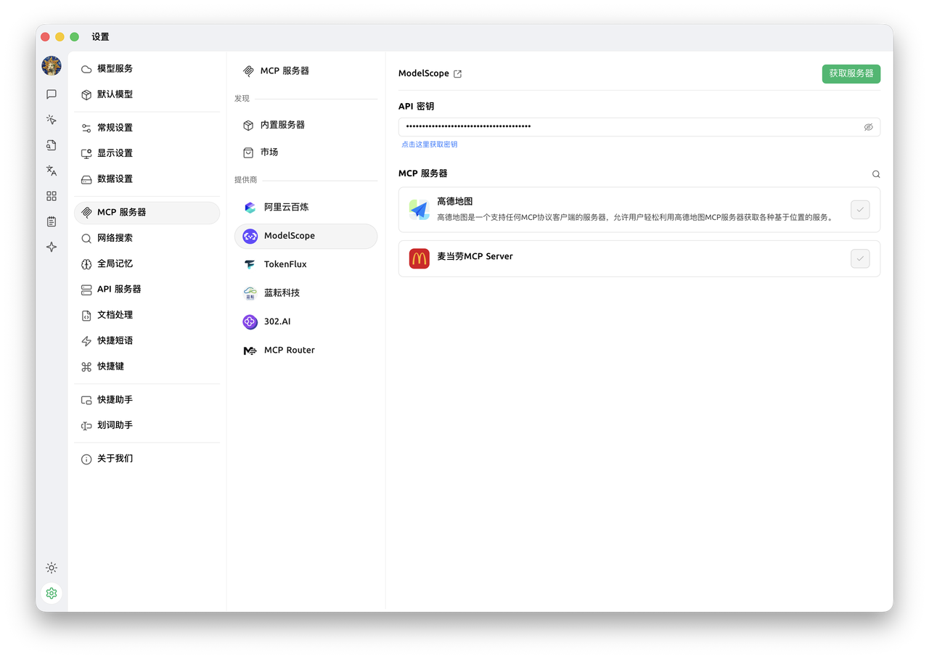Open 文档处理 settings

pyautogui.click(x=147, y=315)
